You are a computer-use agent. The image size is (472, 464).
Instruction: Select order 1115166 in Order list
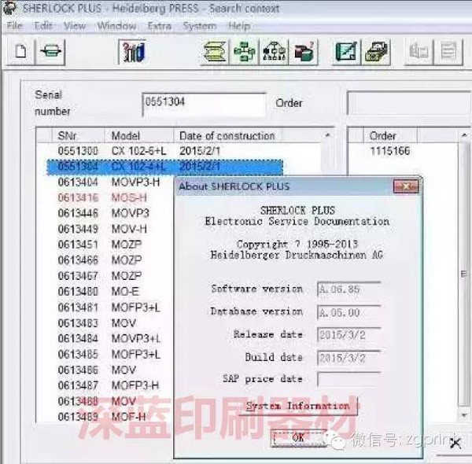tap(390, 151)
